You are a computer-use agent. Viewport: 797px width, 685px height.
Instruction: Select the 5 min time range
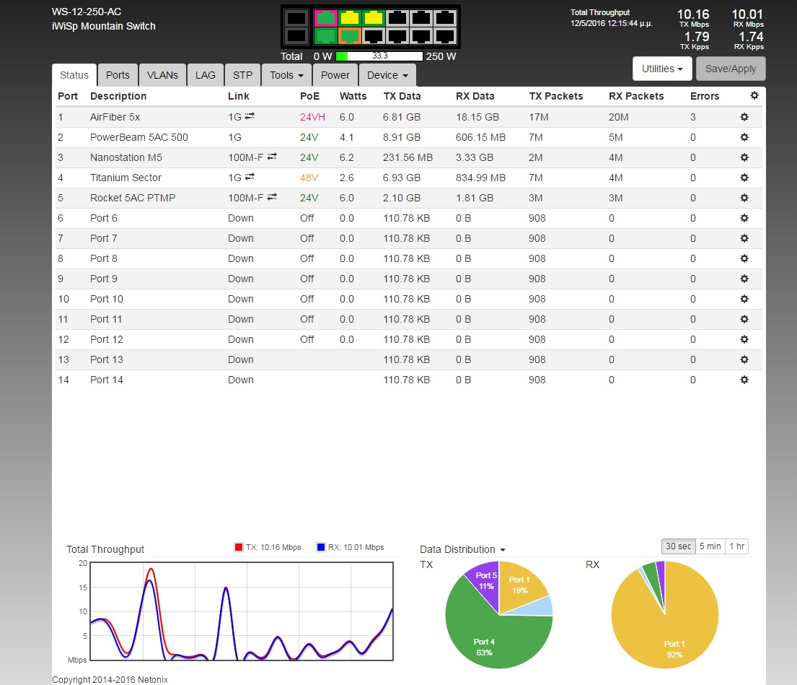[710, 546]
